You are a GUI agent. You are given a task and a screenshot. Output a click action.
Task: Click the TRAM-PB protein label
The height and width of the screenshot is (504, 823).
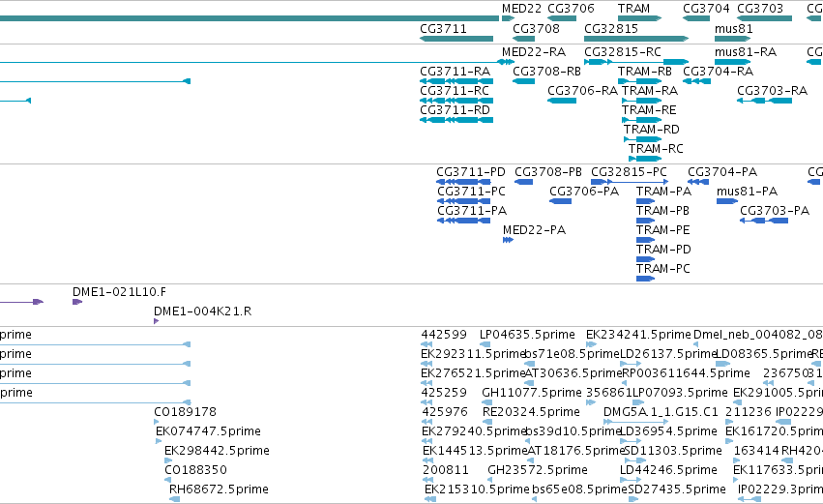click(x=662, y=211)
